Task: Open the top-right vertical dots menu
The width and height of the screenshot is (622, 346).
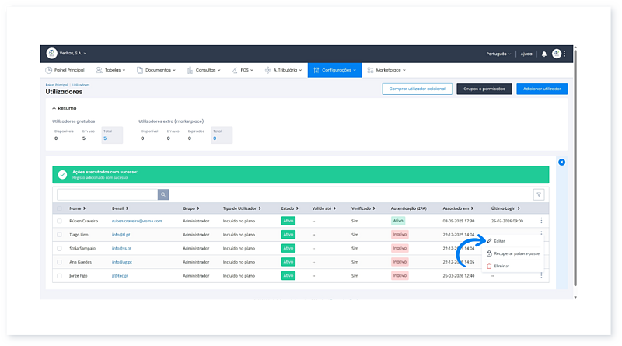Action: click(x=565, y=54)
